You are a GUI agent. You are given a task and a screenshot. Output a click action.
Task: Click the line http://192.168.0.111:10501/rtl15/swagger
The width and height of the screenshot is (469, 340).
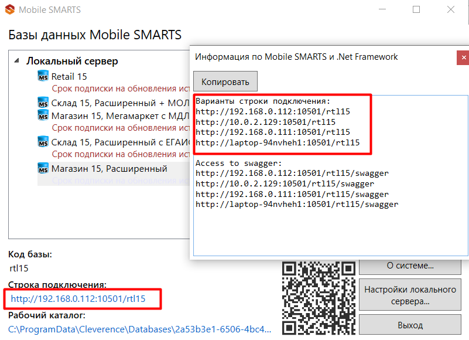[292, 194]
